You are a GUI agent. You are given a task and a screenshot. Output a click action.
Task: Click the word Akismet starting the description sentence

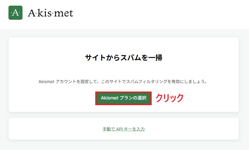tap(46, 82)
